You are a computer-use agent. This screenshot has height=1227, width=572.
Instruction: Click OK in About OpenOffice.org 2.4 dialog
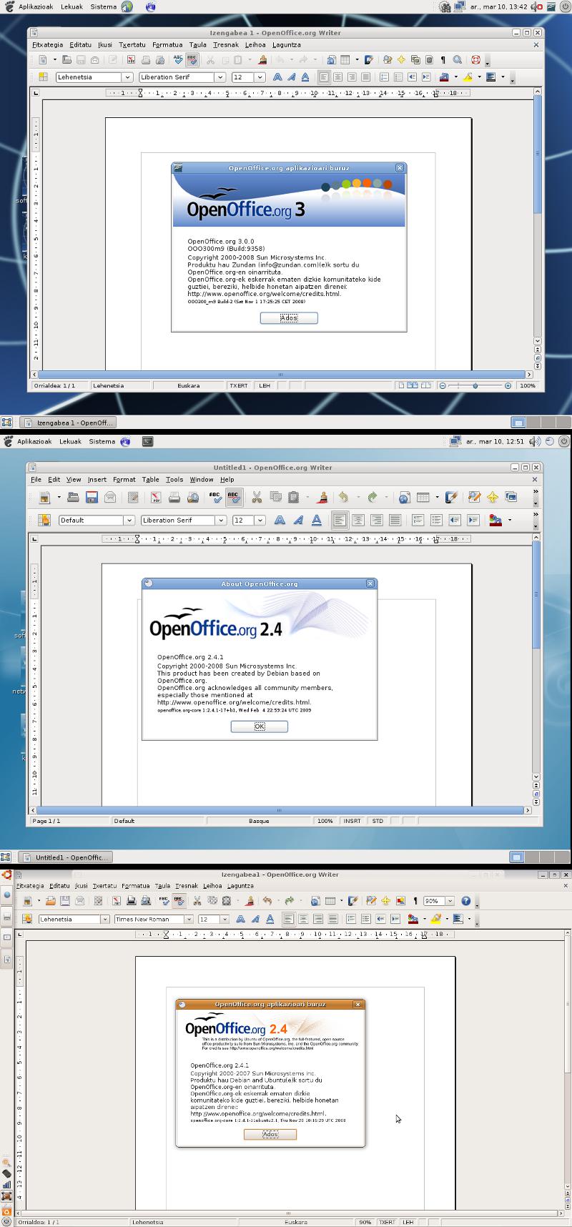[259, 726]
